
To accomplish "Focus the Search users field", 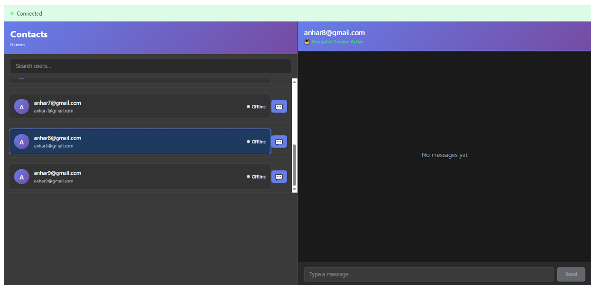I will click(151, 66).
